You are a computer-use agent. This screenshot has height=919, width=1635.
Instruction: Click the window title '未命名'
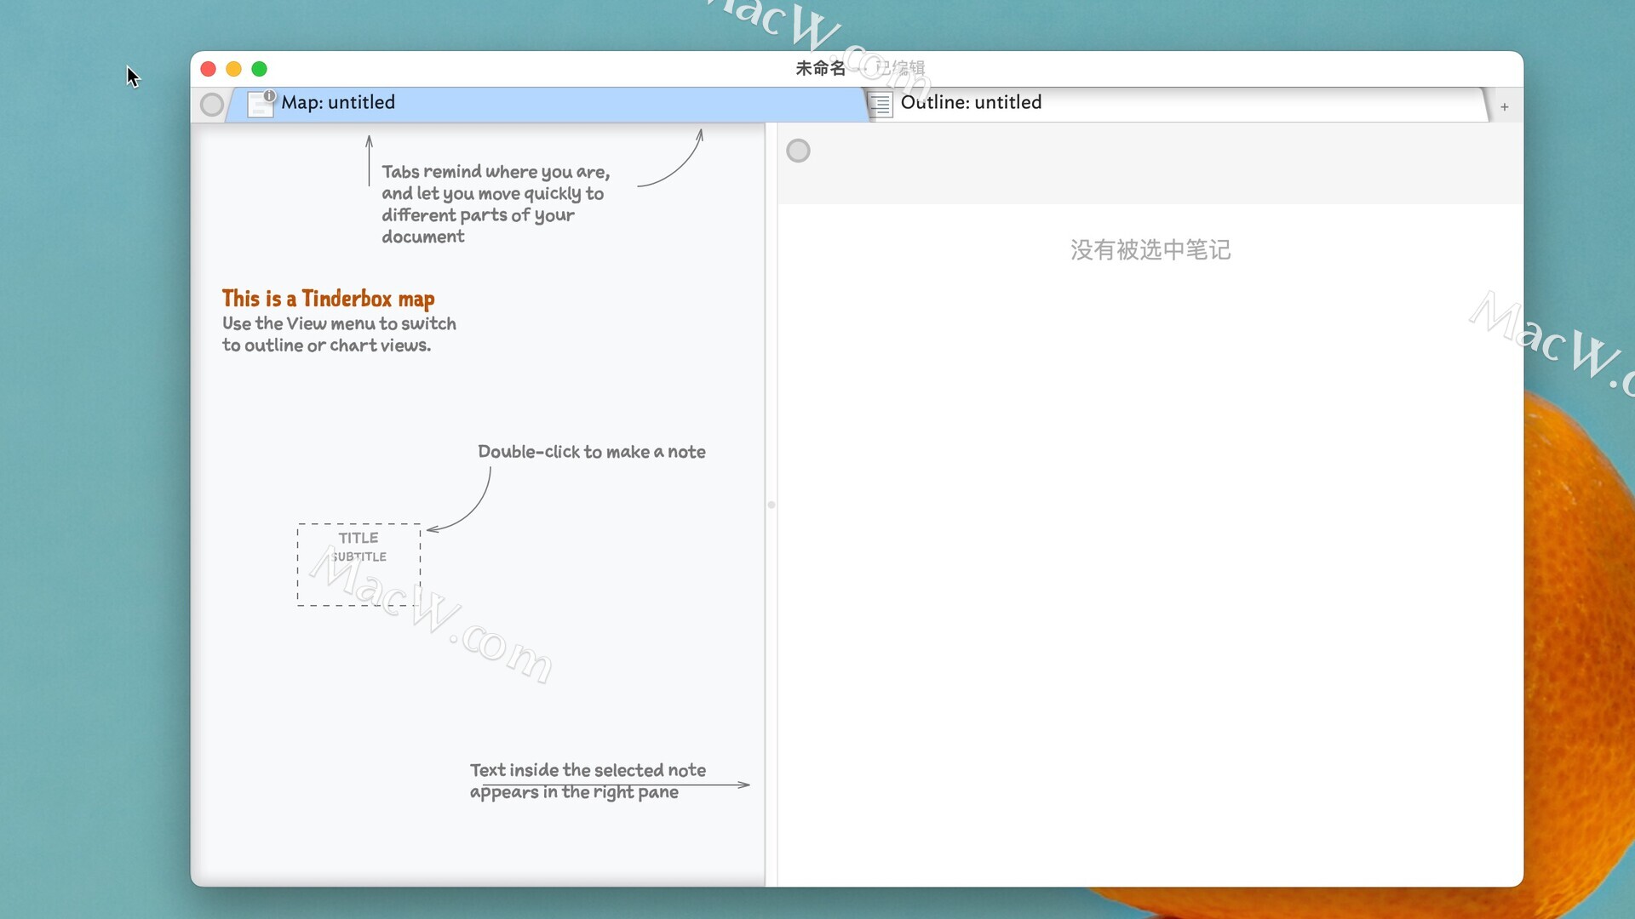coord(820,68)
